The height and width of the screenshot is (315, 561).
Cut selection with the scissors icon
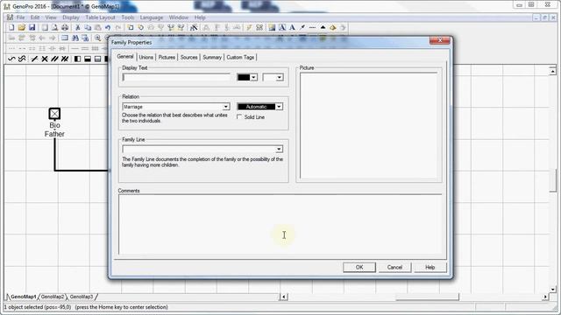click(77, 27)
